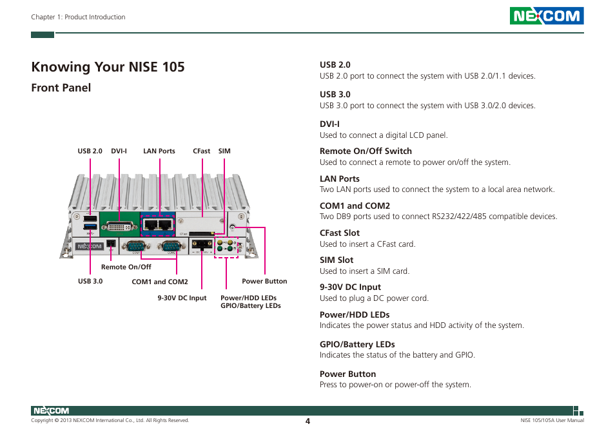The width and height of the screenshot is (615, 433).
Task: Click the 'CFast Slot' heading
Action: point(339,233)
